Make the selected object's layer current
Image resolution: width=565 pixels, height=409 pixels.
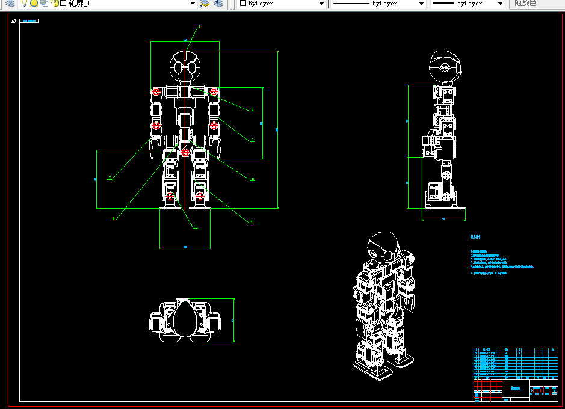pyautogui.click(x=205, y=4)
